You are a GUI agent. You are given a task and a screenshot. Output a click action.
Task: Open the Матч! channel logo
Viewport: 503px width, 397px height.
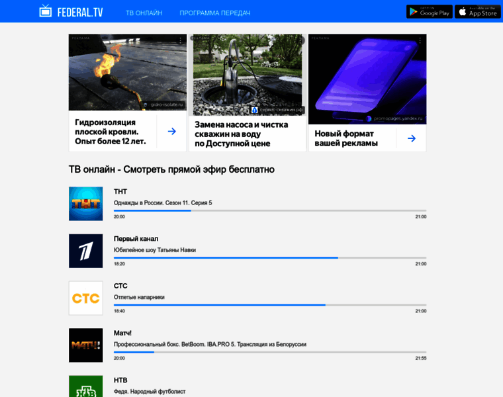[x=85, y=345]
